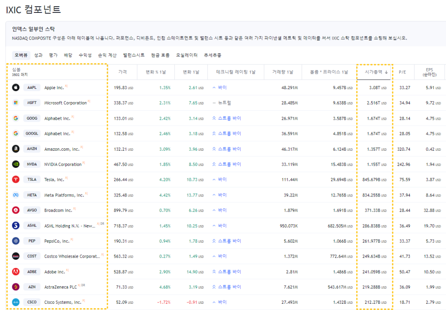Sort by the EPS column header
446x310 pixels.
point(429,72)
